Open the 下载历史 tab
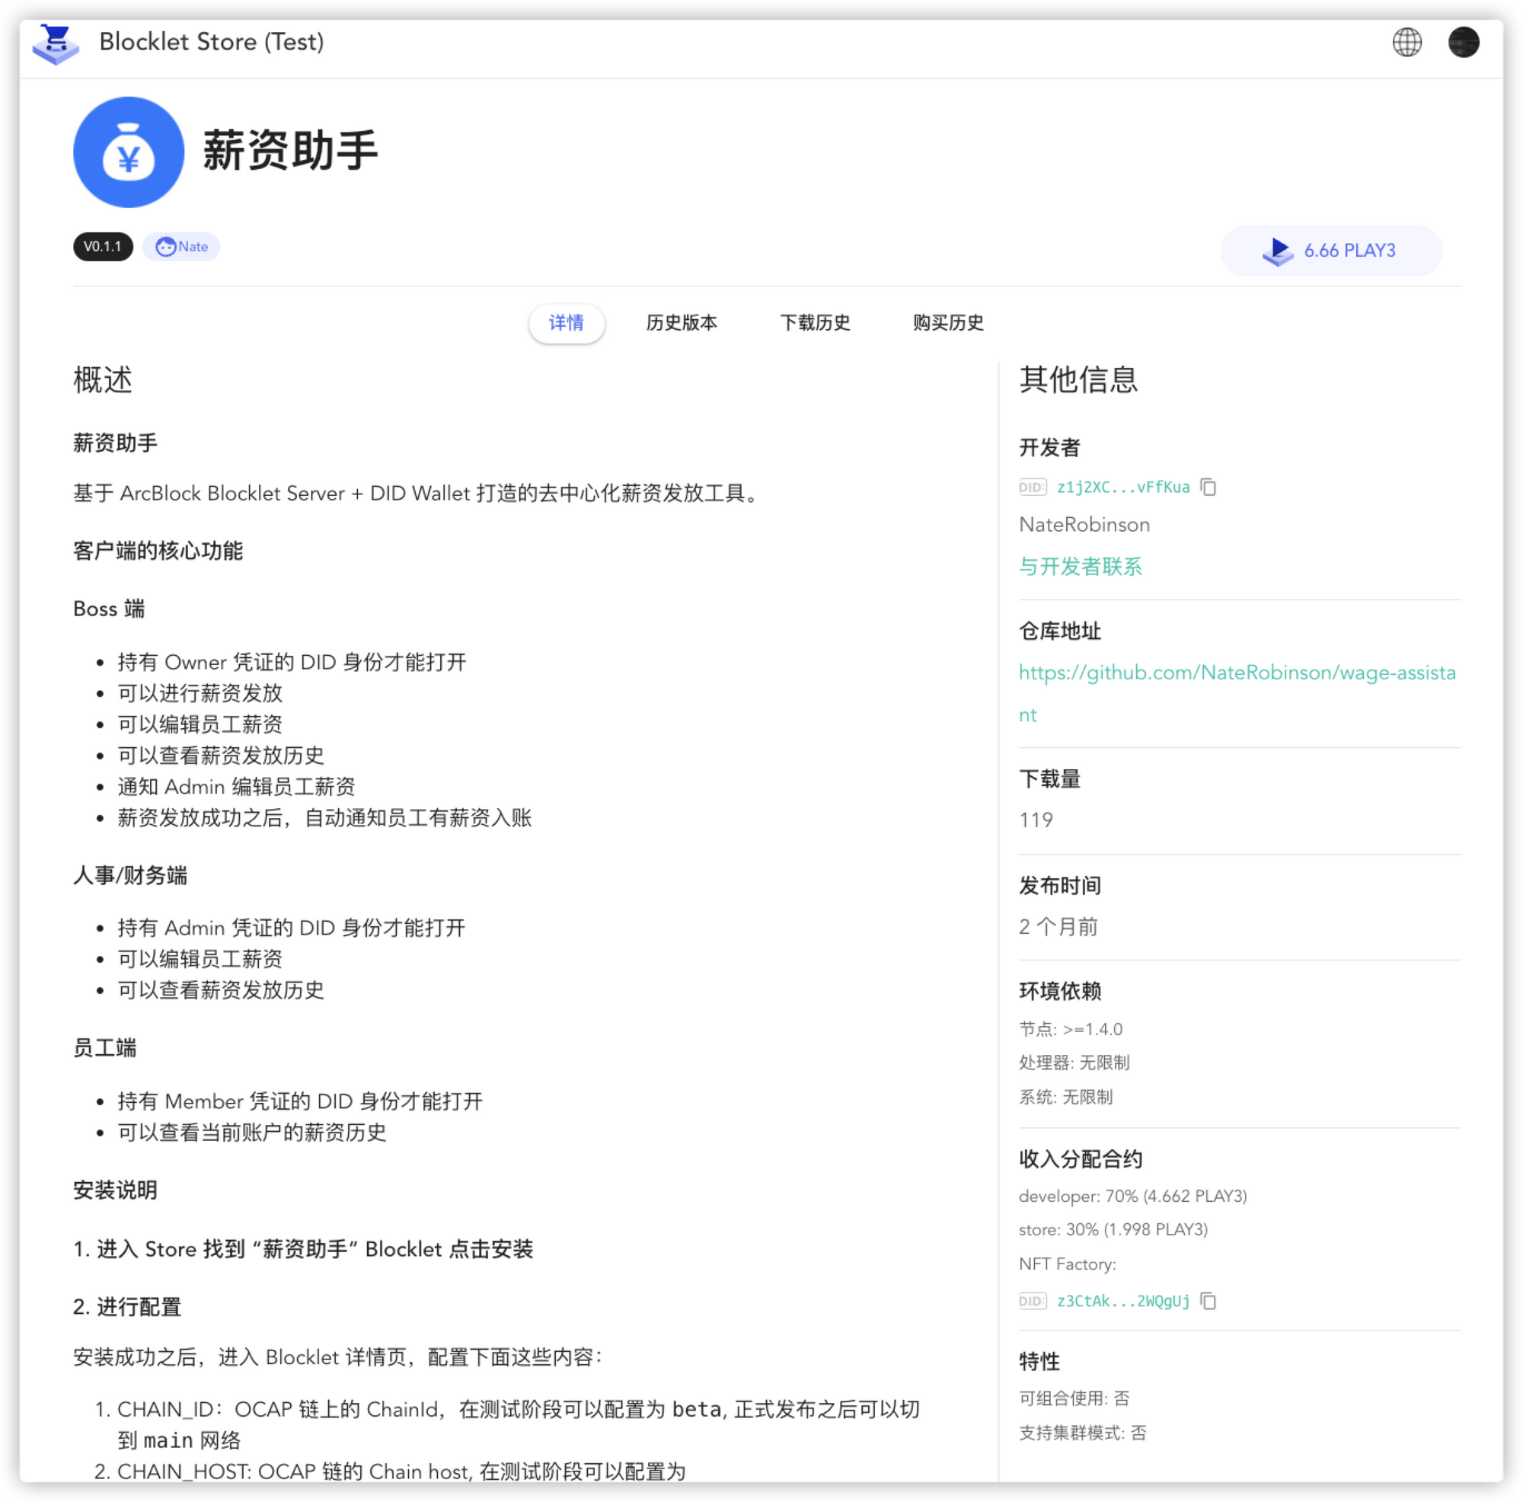 [815, 323]
